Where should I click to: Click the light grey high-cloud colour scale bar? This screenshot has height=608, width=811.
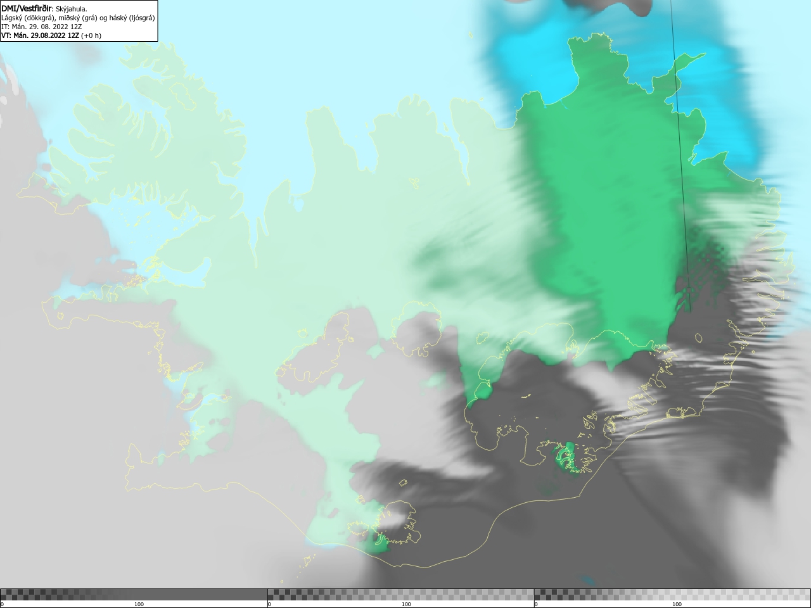pyautogui.click(x=672, y=595)
